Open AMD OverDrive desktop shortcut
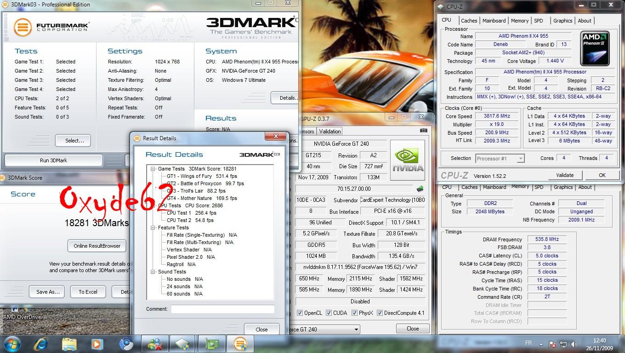 22,313
